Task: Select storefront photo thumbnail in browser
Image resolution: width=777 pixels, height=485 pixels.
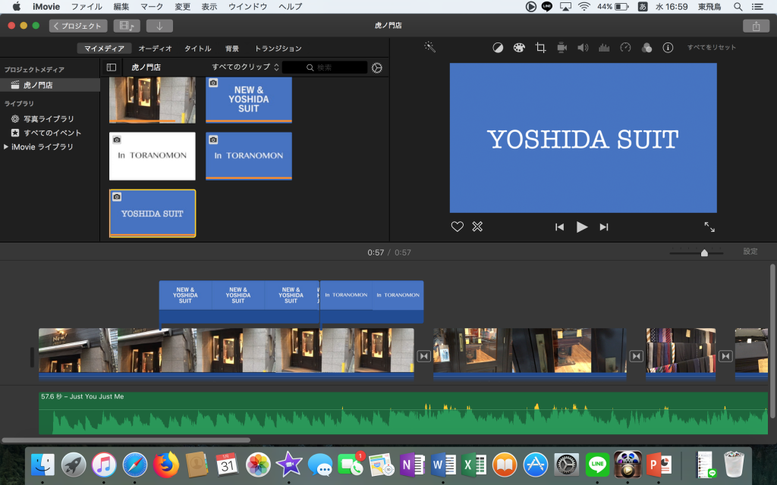Action: click(x=152, y=99)
